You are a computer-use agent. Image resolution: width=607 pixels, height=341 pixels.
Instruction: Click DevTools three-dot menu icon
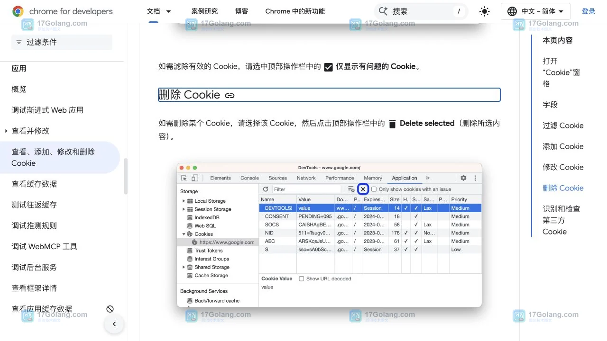475,178
